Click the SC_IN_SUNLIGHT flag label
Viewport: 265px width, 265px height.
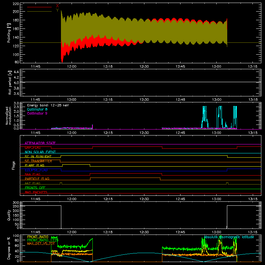click(38, 156)
